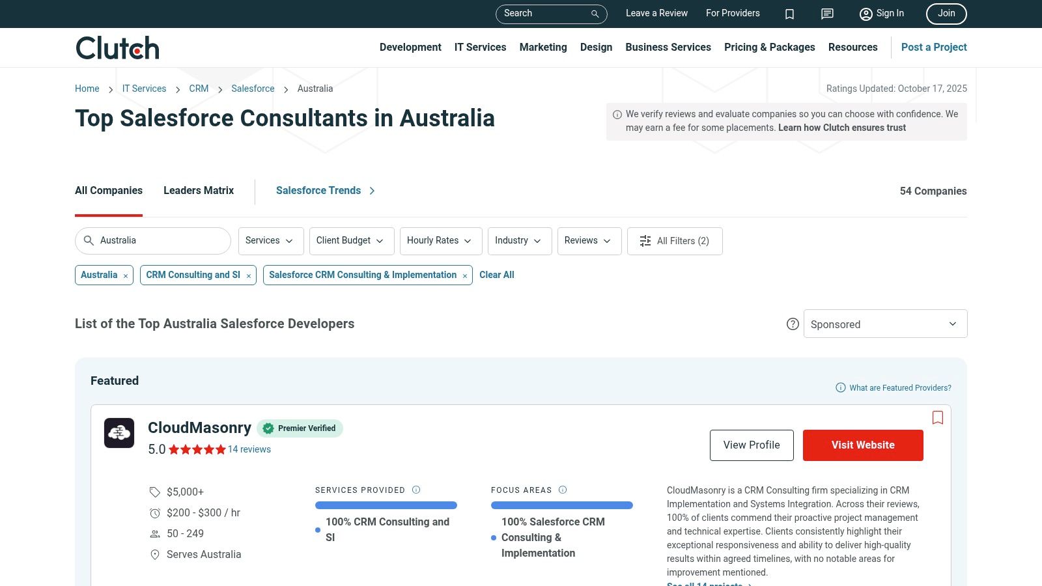Viewport: 1042px width, 586px height.
Task: Save CloudMasonry using the bookmark icon
Action: click(x=938, y=417)
